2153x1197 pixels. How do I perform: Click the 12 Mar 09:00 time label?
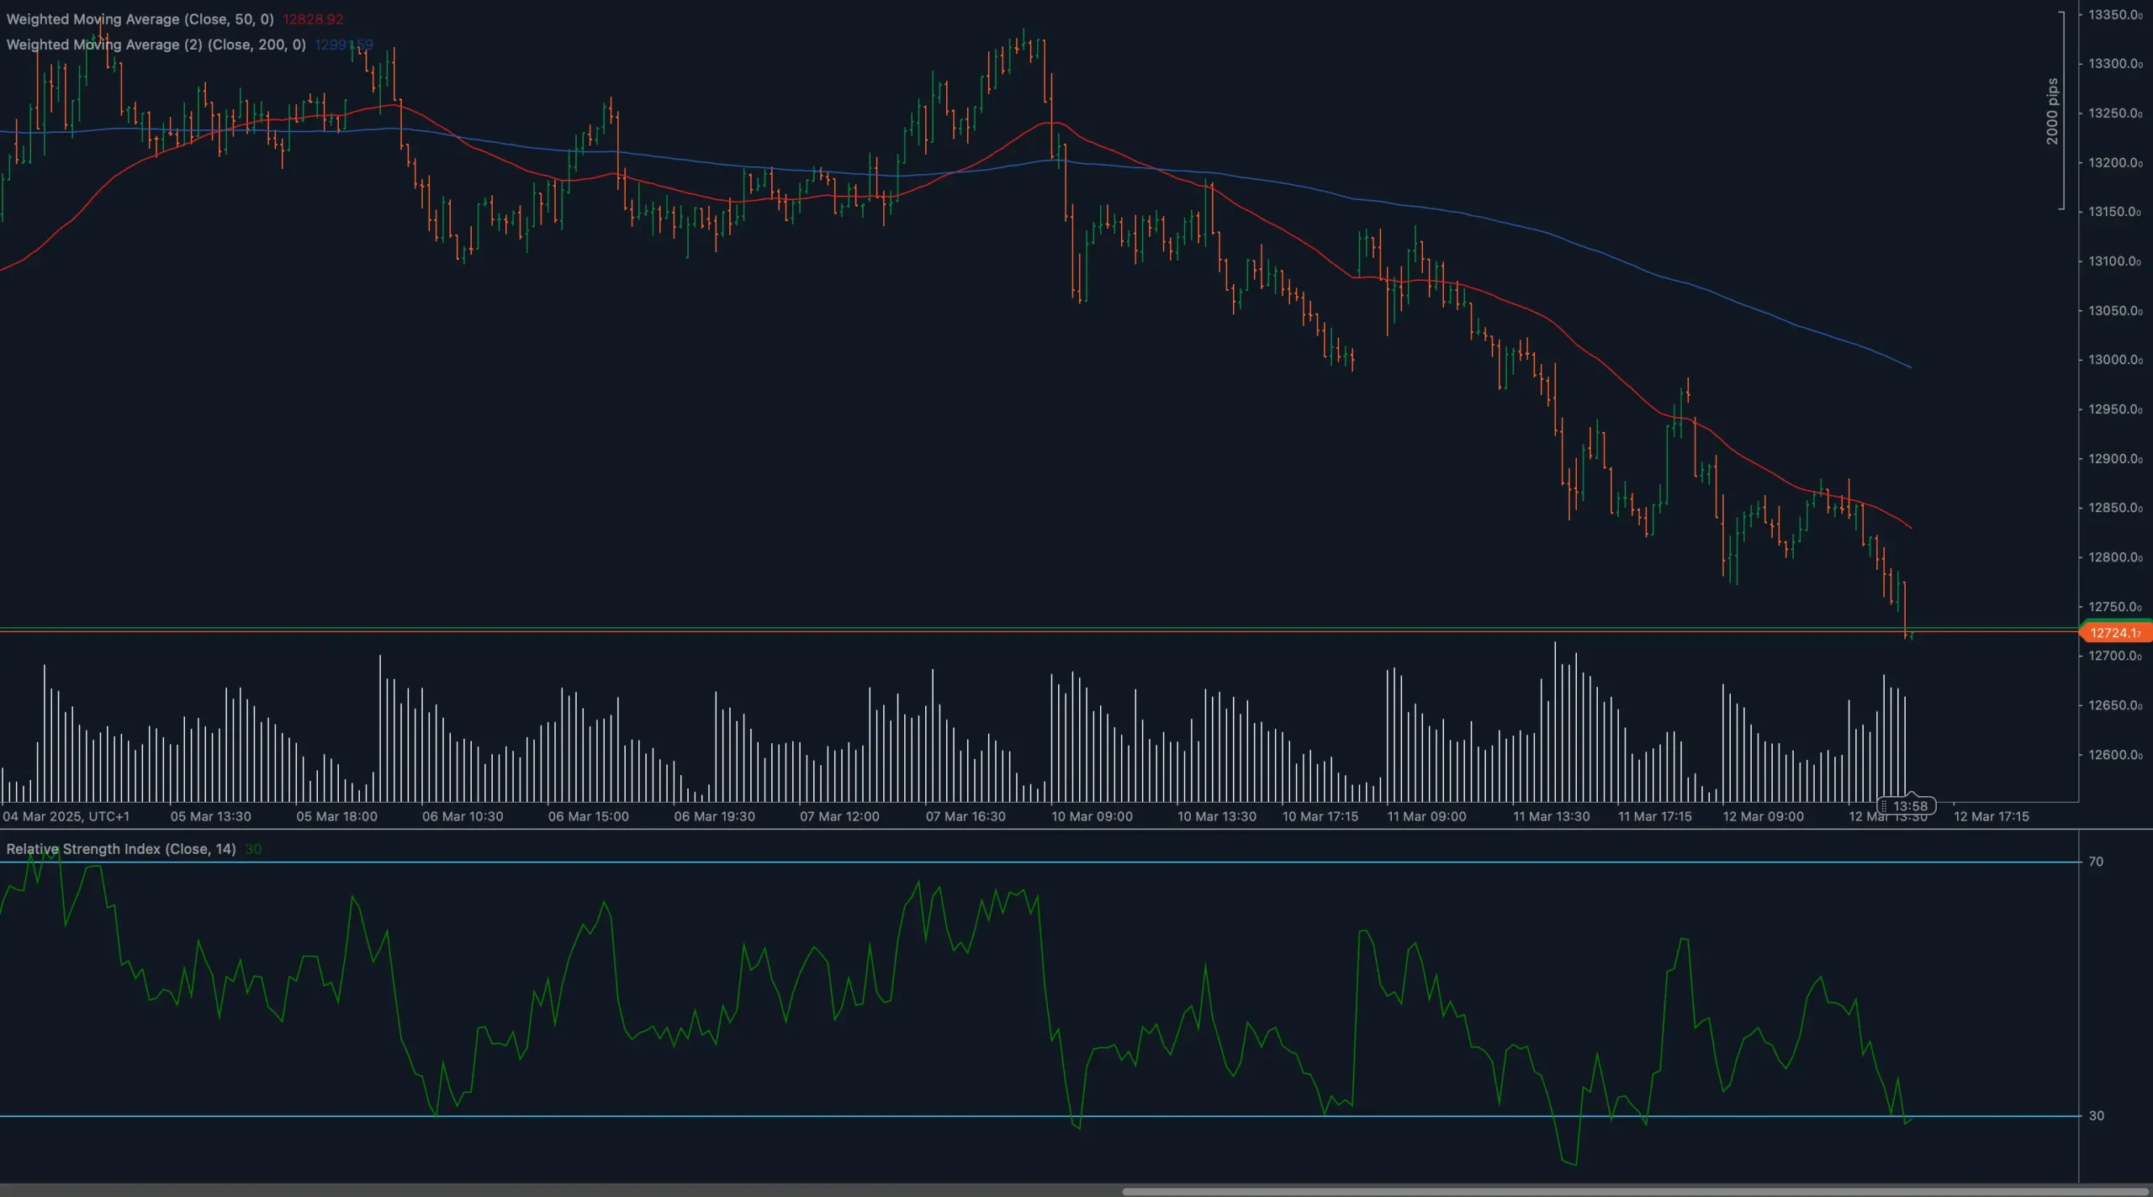tap(1764, 816)
